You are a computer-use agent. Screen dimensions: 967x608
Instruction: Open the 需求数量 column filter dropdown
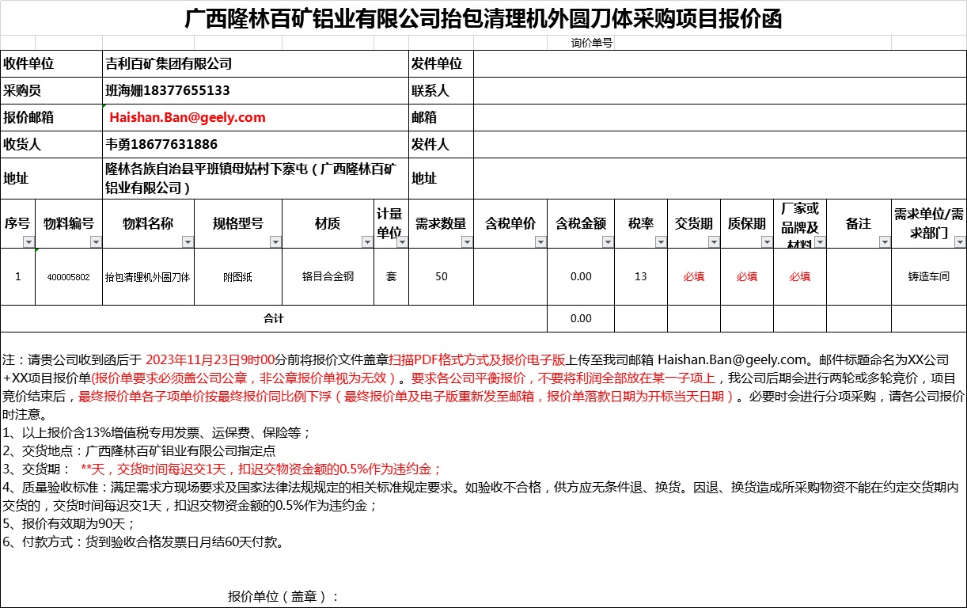pyautogui.click(x=467, y=242)
